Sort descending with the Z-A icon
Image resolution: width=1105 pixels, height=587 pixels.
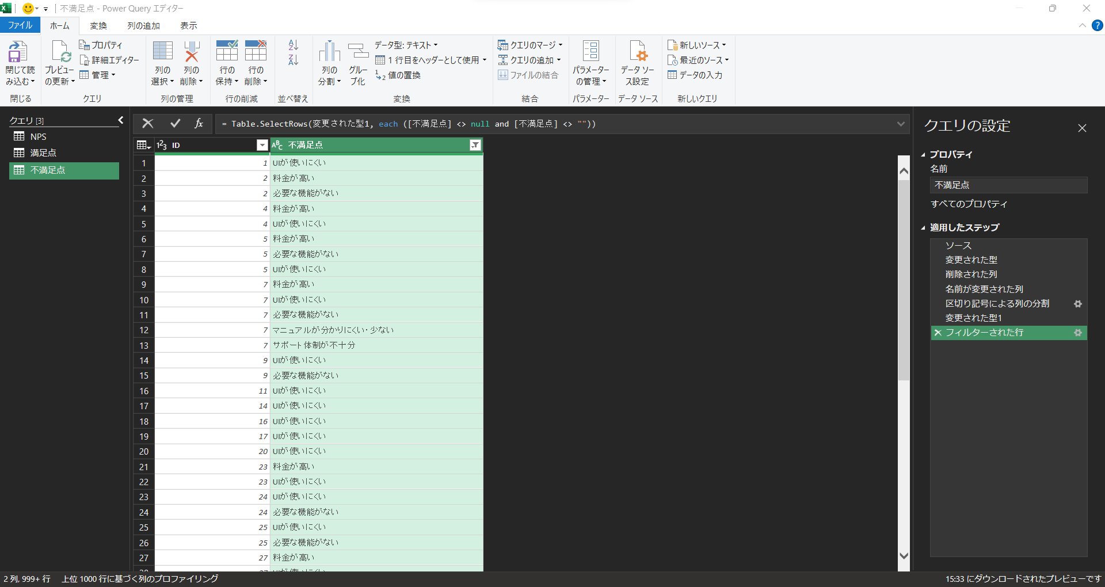pyautogui.click(x=294, y=59)
